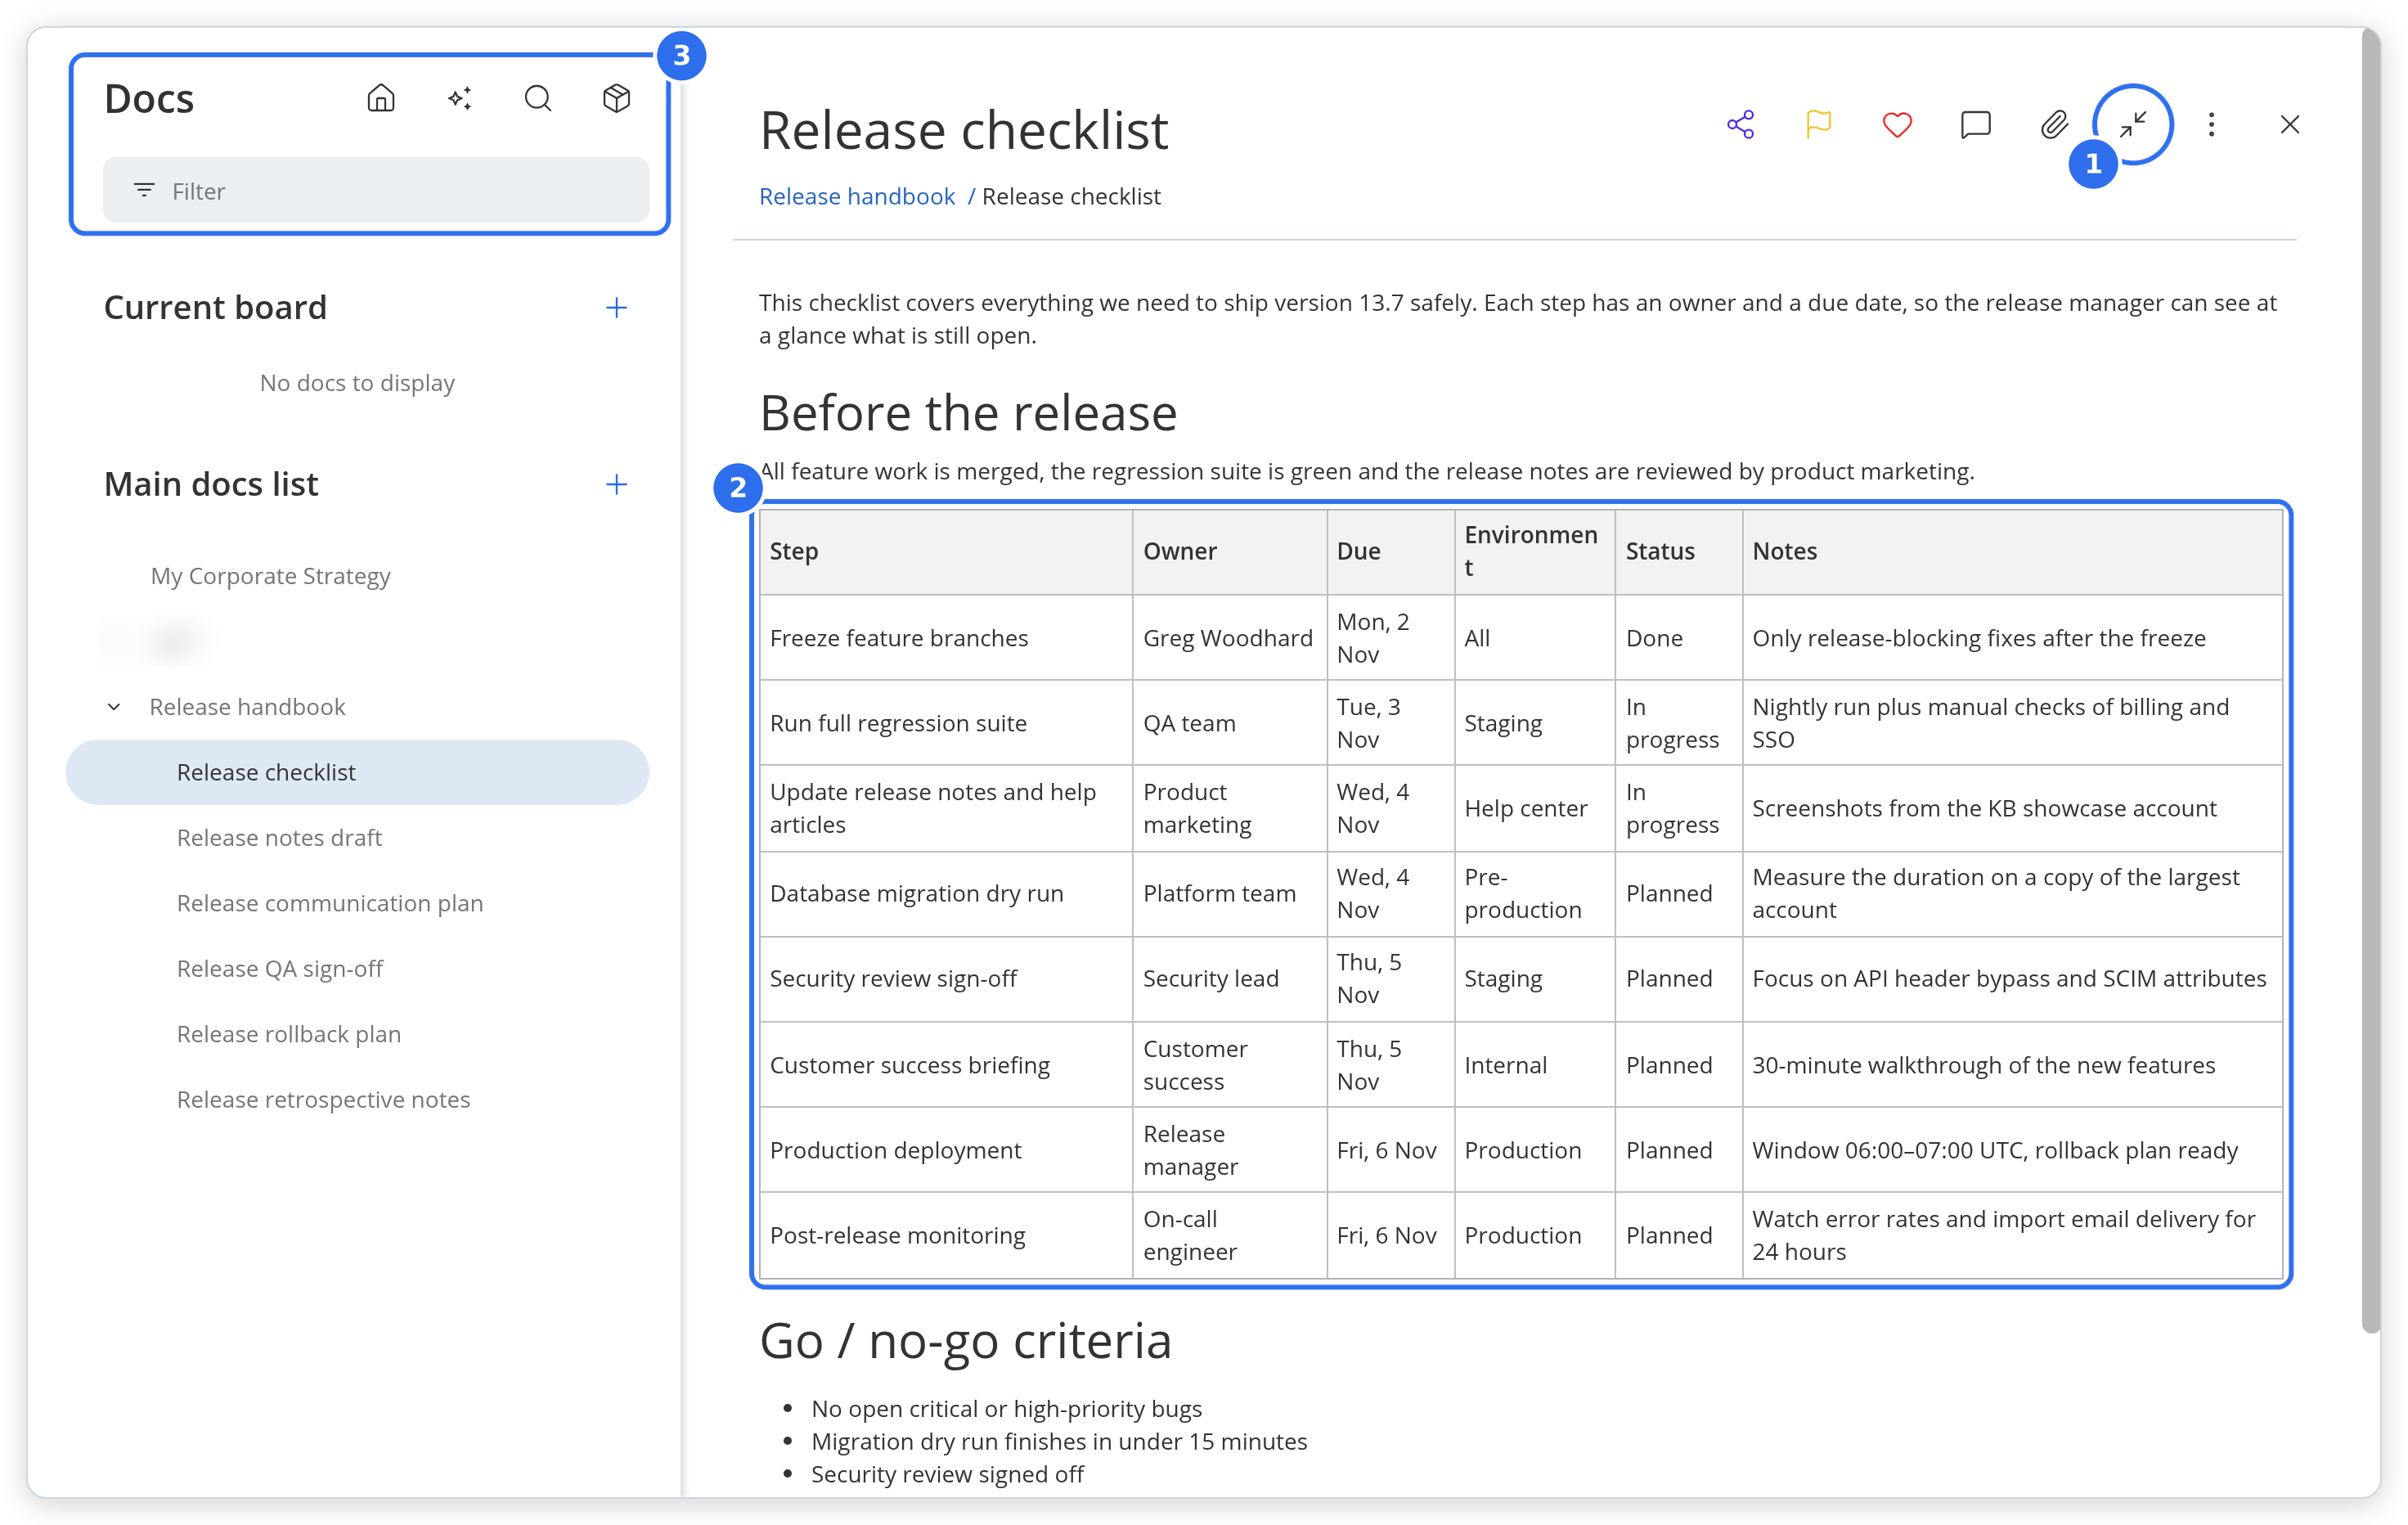Click the Done status cell
Image resolution: width=2408 pixels, height=1525 pixels.
pos(1679,638)
